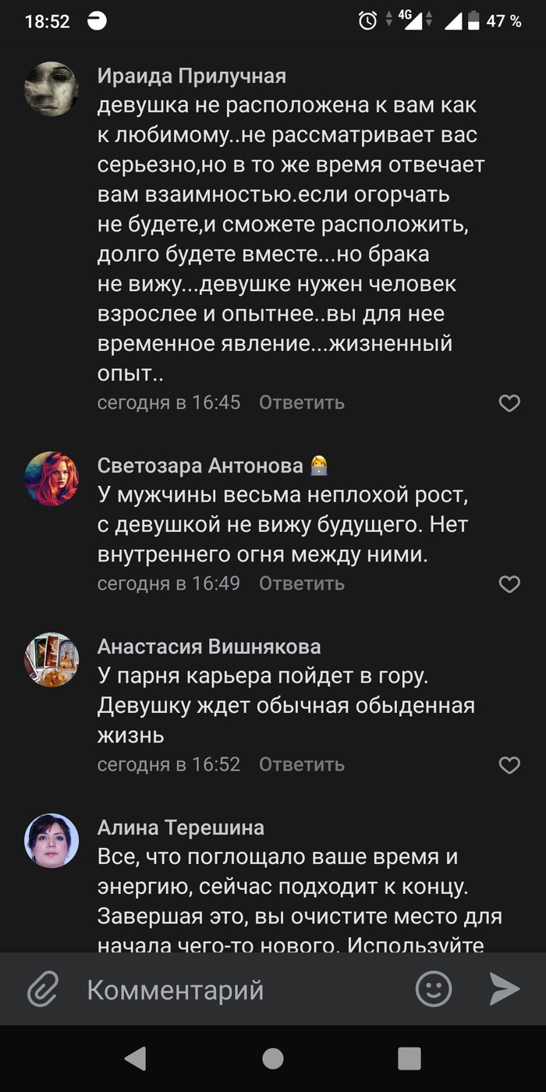
Task: Tap the Android back navigation button
Action: coord(136,1058)
